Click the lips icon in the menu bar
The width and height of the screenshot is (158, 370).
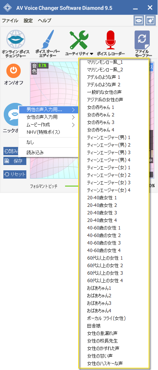coord(139,20)
